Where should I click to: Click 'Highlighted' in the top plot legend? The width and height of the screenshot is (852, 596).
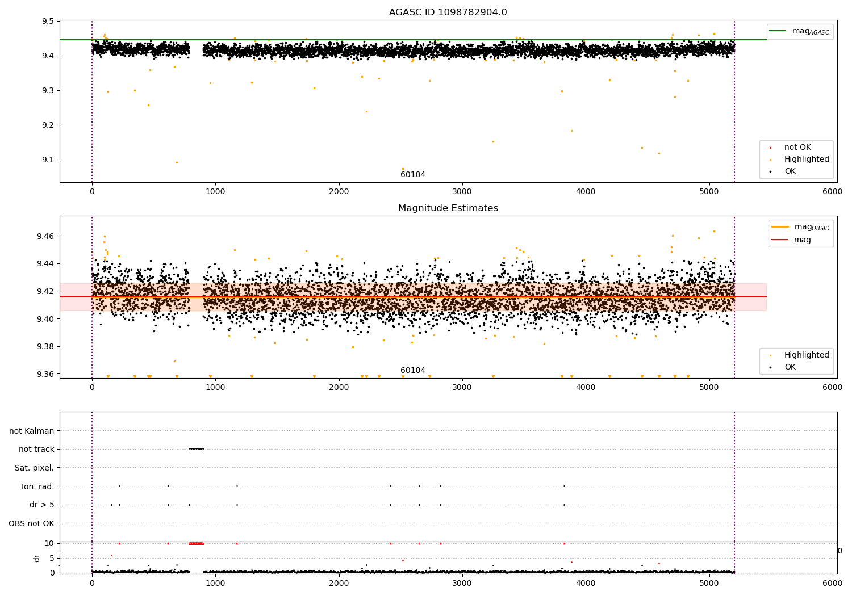pos(807,160)
